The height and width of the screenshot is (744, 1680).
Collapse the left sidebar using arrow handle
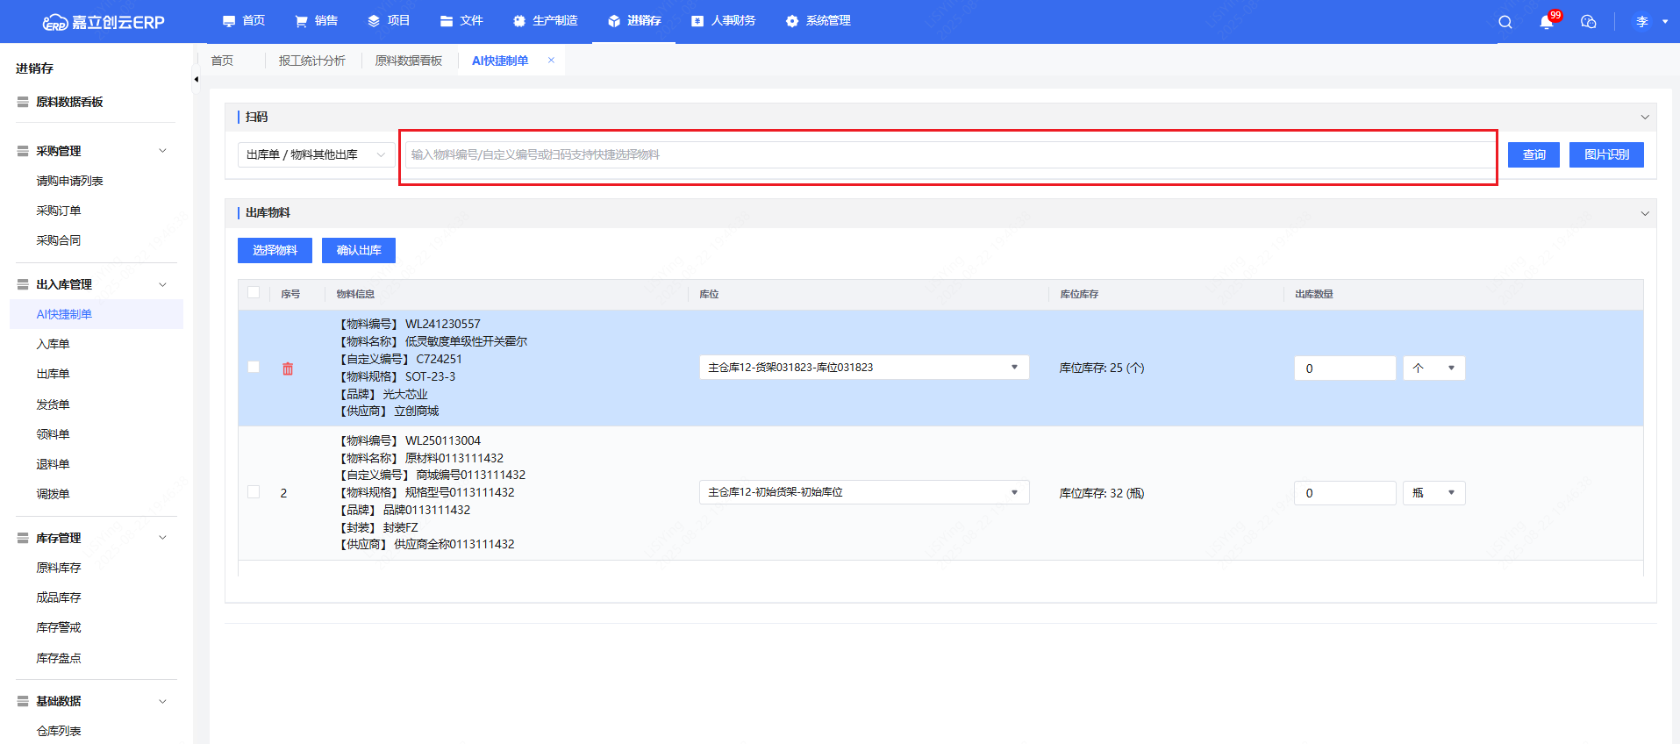click(x=196, y=80)
